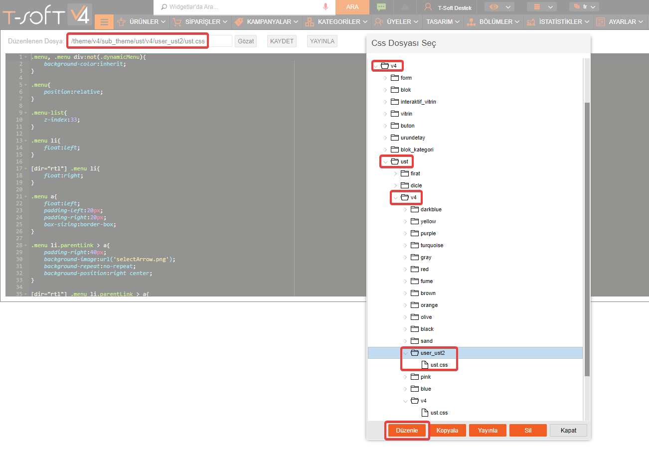649x449 pixels.
Task: Open the ÜYELER menu
Action: (x=397, y=22)
